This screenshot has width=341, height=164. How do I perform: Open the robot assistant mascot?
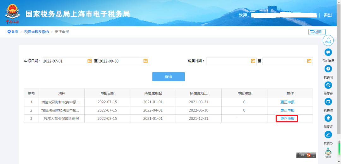click(328, 152)
